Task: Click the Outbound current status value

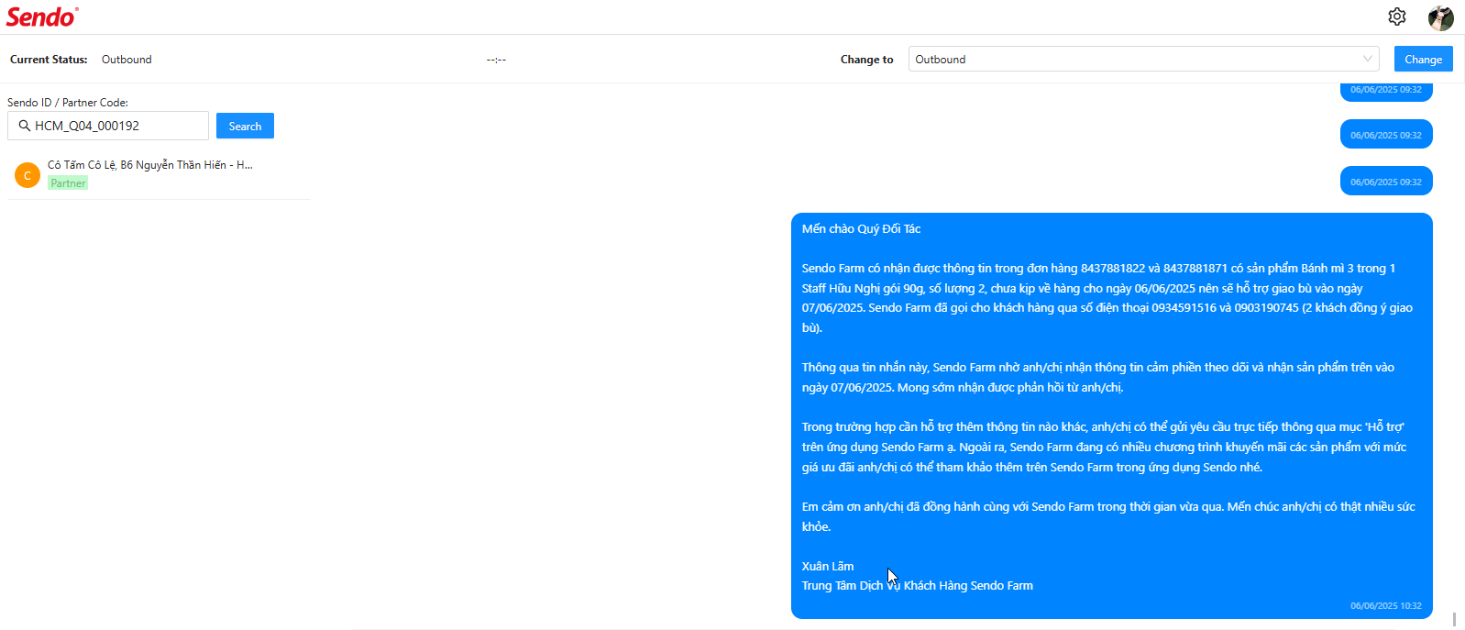Action: pyautogui.click(x=127, y=60)
